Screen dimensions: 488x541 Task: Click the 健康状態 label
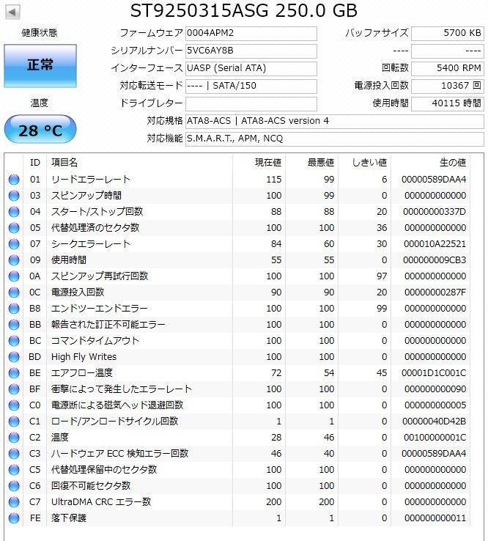coord(40,33)
